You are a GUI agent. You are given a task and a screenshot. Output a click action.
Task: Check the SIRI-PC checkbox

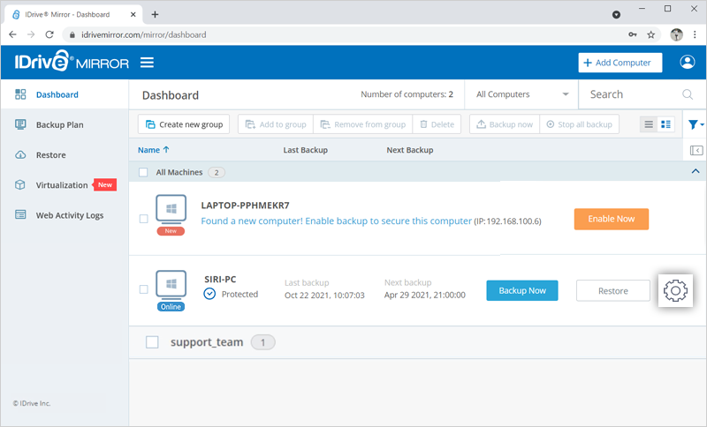point(144,289)
